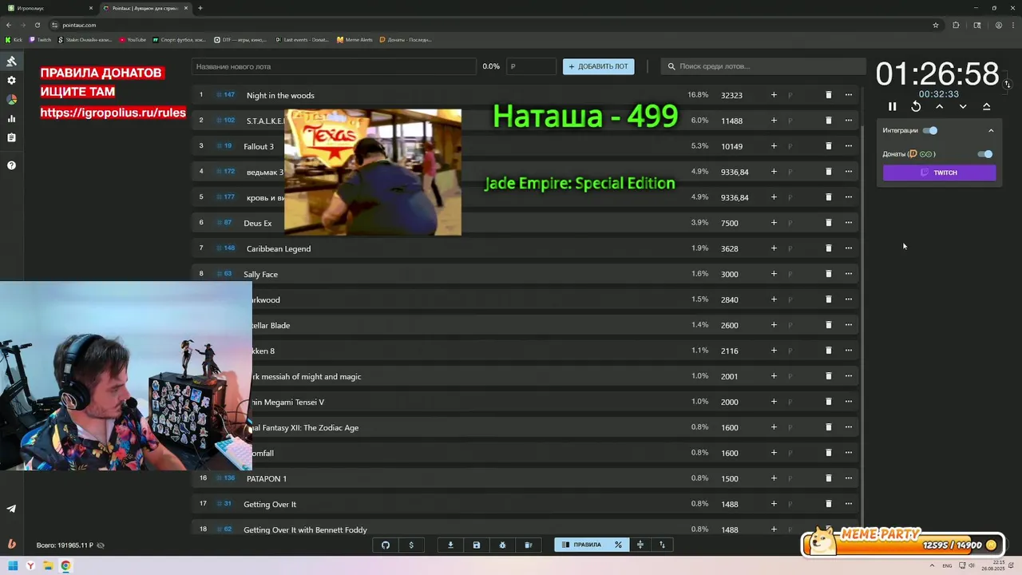
Task: Hide total amount with the eye icon
Action: click(101, 545)
